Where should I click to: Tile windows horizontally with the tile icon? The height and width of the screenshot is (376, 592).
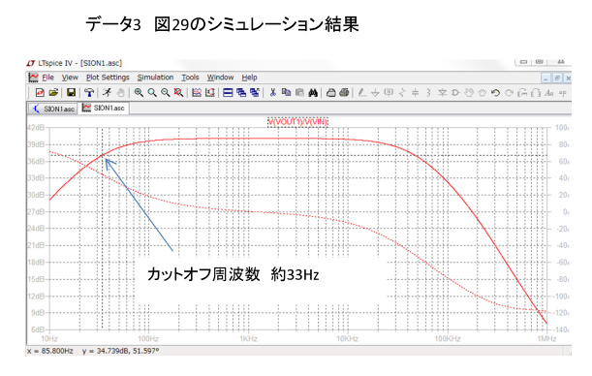tap(228, 92)
